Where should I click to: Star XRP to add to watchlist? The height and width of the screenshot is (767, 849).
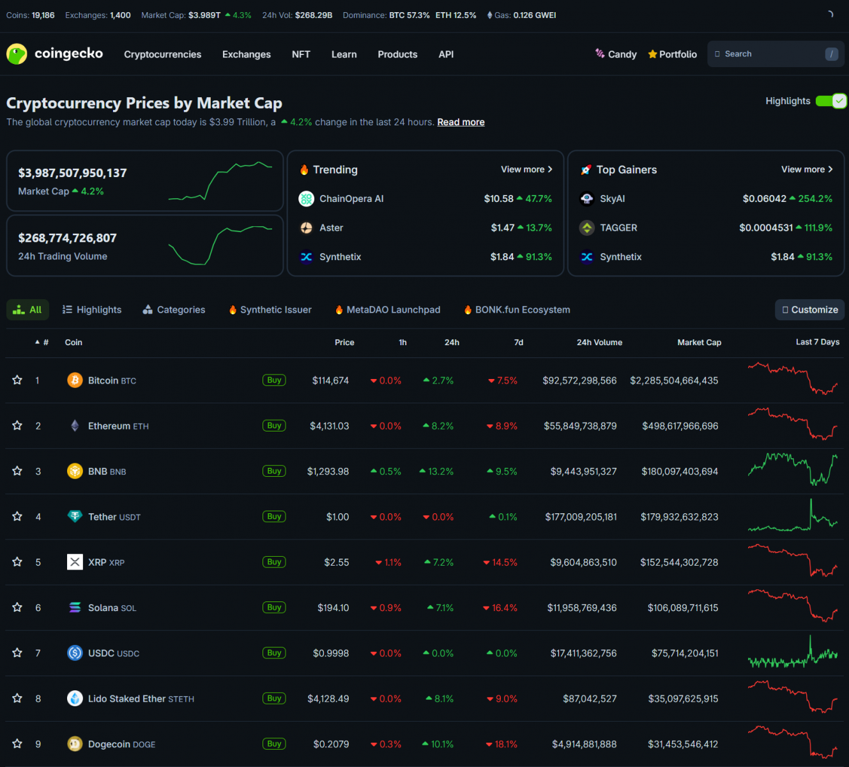click(x=17, y=562)
